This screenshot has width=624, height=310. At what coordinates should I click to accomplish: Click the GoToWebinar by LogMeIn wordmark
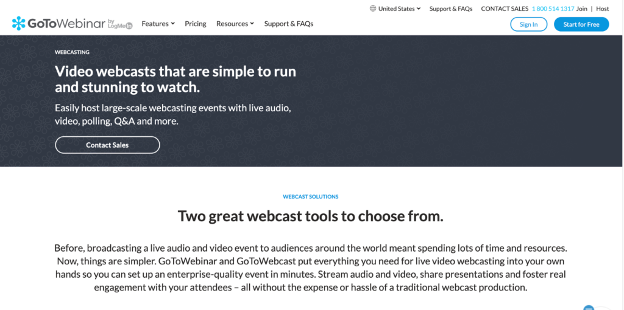(80, 24)
